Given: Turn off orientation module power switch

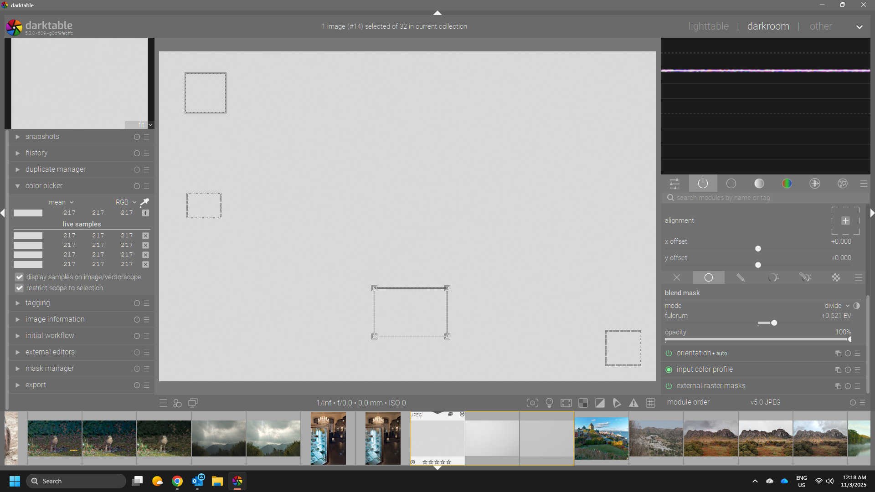Looking at the screenshot, I should (x=669, y=353).
